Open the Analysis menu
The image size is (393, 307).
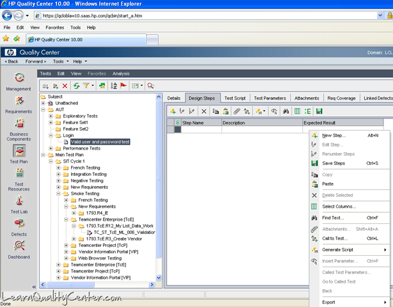click(x=120, y=74)
